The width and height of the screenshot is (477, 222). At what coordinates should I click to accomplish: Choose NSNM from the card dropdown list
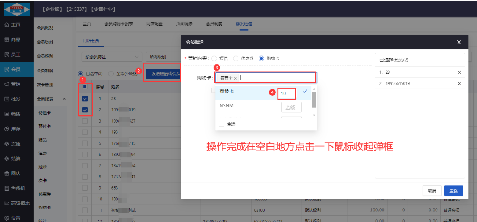(x=227, y=106)
